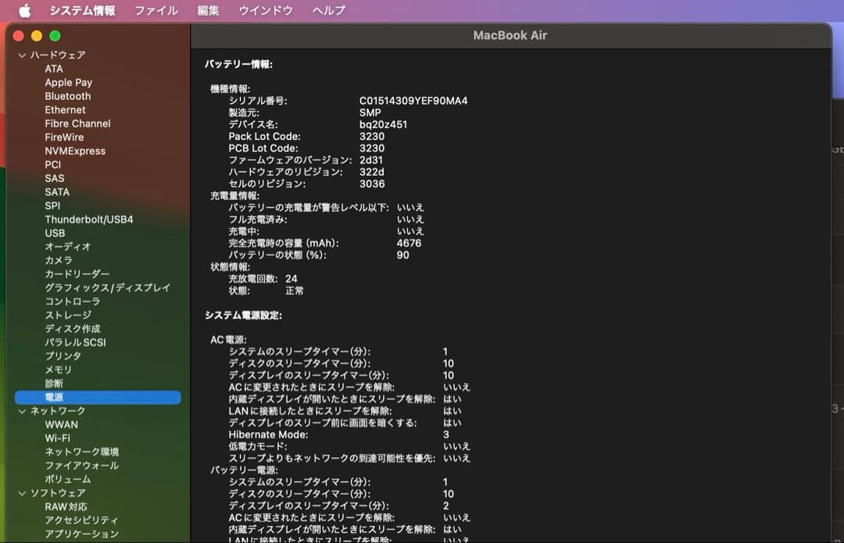
Task: Select ファイアウォール in the sidebar
Action: 81,466
